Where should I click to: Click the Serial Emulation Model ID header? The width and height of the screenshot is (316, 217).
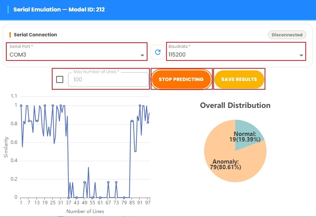tap(59, 9)
